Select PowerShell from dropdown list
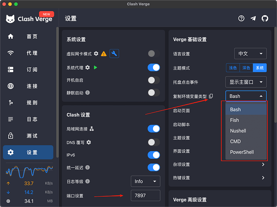Viewport: 277px width, 207px height. point(246,152)
